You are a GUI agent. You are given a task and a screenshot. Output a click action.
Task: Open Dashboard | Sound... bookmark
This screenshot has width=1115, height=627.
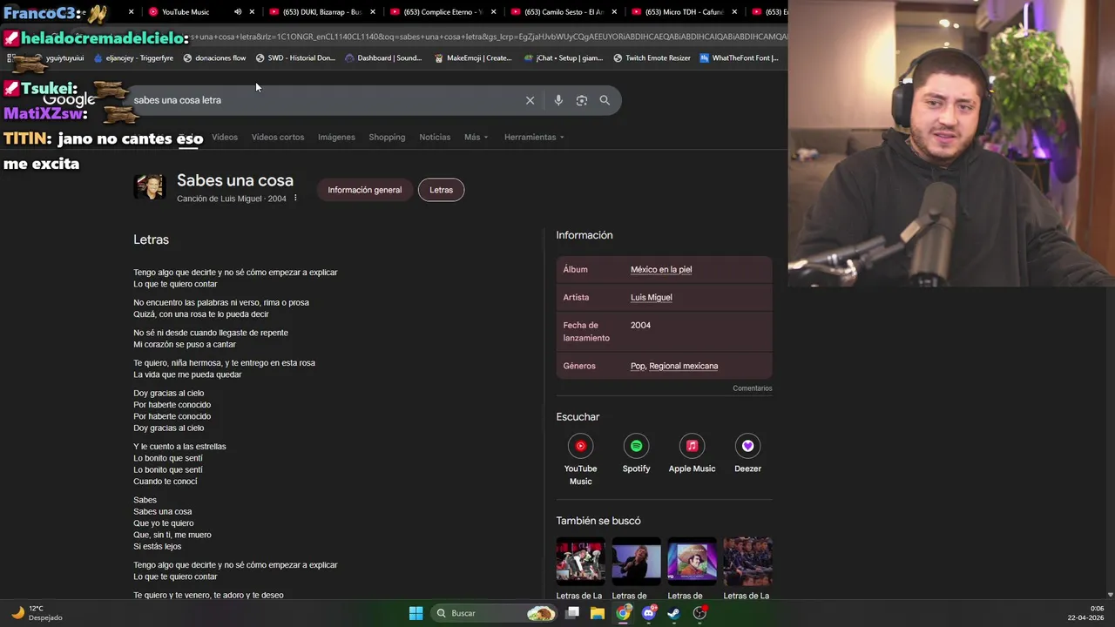point(383,58)
